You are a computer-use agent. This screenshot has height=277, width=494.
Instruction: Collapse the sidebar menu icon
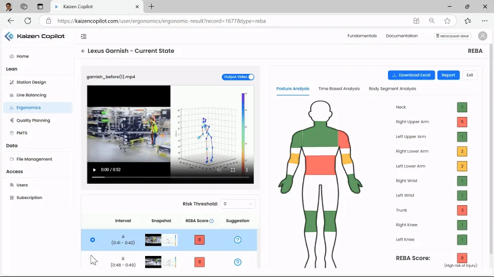83,36
